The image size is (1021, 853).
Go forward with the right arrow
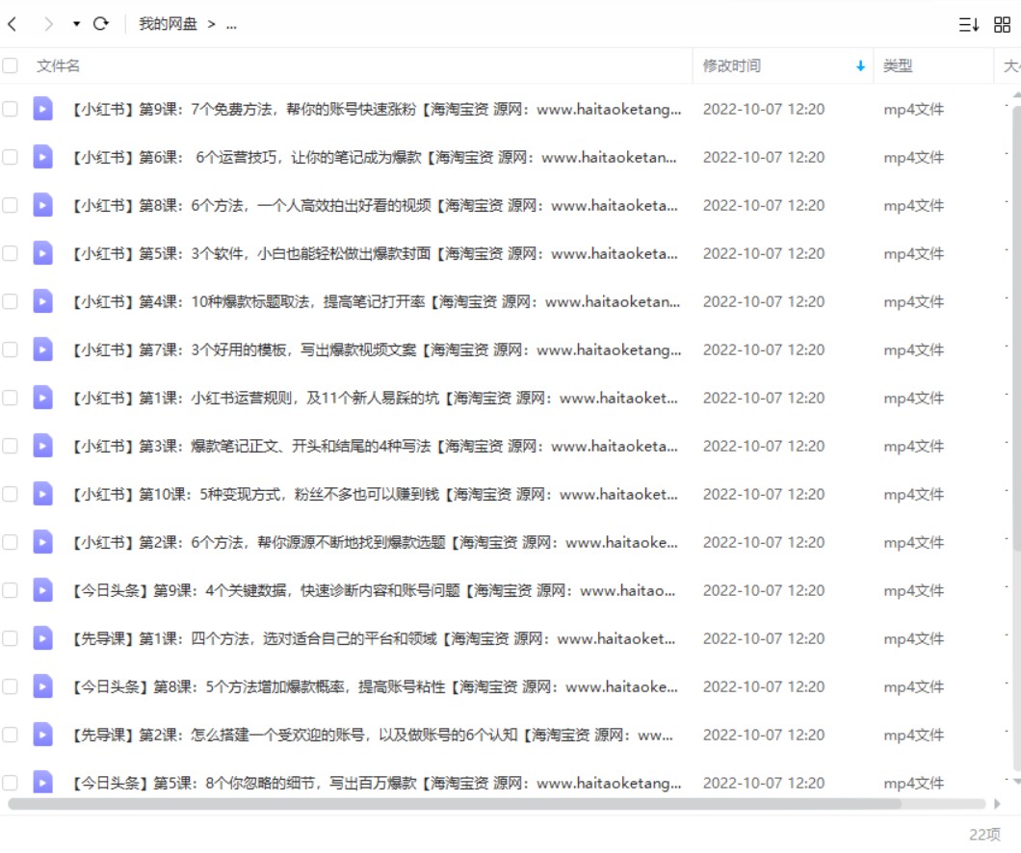tap(48, 24)
